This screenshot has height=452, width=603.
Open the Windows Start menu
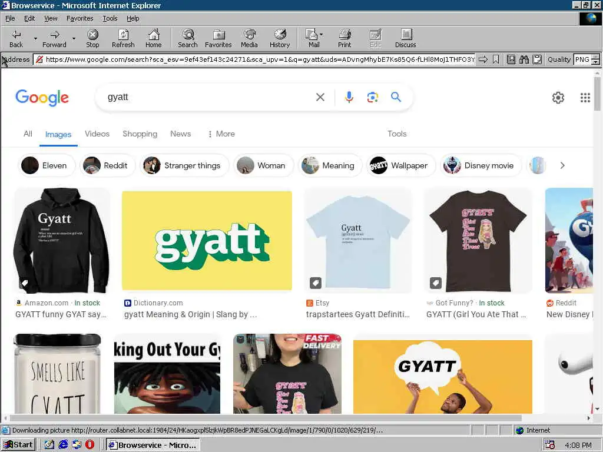pyautogui.click(x=18, y=445)
